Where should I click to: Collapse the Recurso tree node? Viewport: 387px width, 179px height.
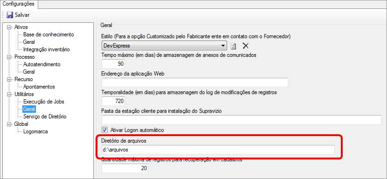(9, 79)
